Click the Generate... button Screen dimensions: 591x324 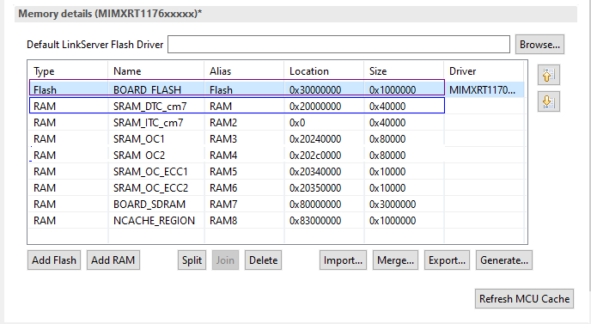pyautogui.click(x=504, y=260)
